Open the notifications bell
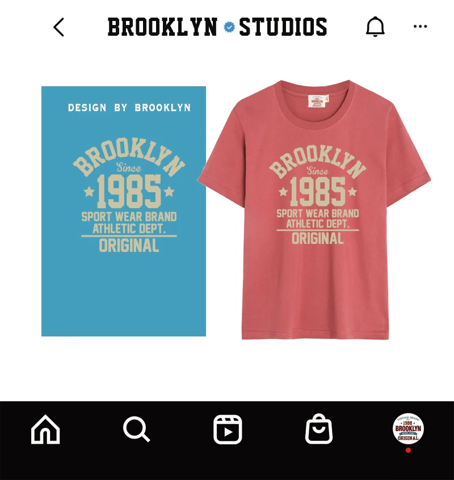 (x=375, y=27)
